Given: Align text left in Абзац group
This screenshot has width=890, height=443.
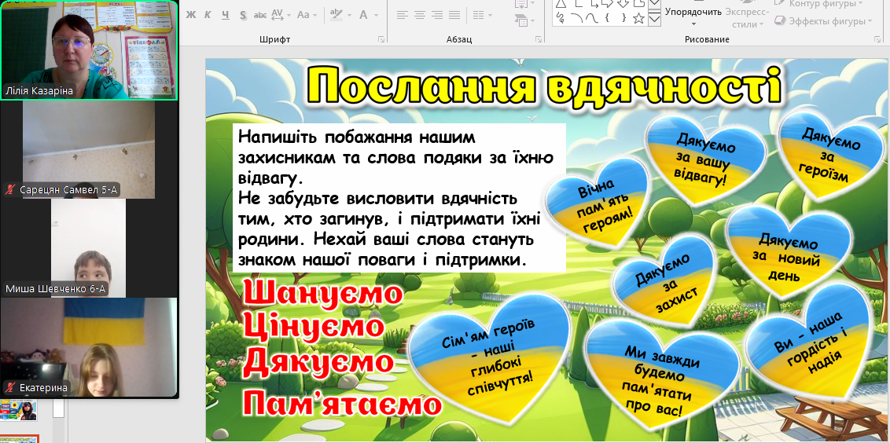Looking at the screenshot, I should [x=403, y=15].
